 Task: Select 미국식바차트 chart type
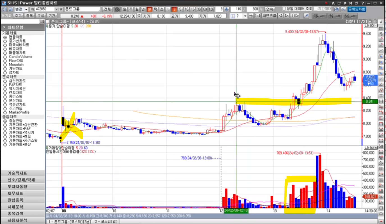click(5, 45)
